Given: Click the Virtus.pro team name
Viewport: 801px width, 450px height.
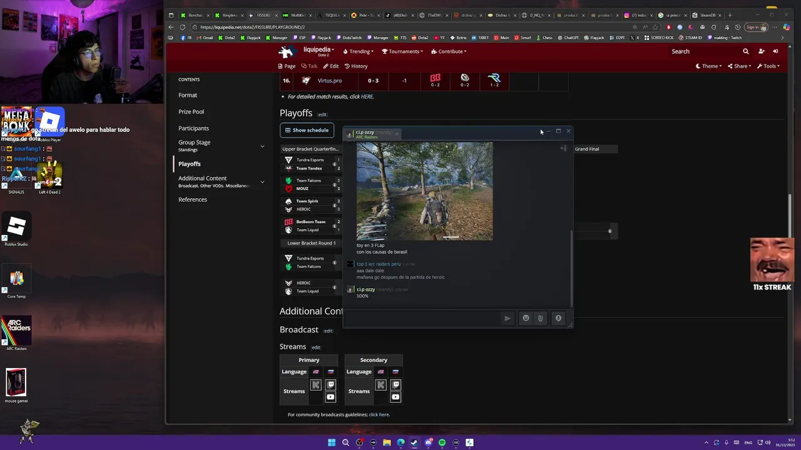Looking at the screenshot, I should [x=329, y=81].
